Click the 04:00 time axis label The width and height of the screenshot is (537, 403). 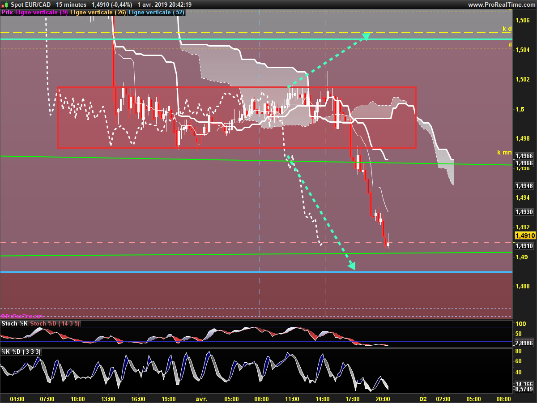point(17,398)
